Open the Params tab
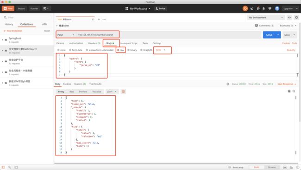This screenshot has height=170, width=301. (x=60, y=43)
